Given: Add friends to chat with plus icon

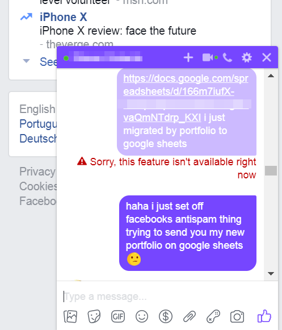Looking at the screenshot, I should (188, 57).
